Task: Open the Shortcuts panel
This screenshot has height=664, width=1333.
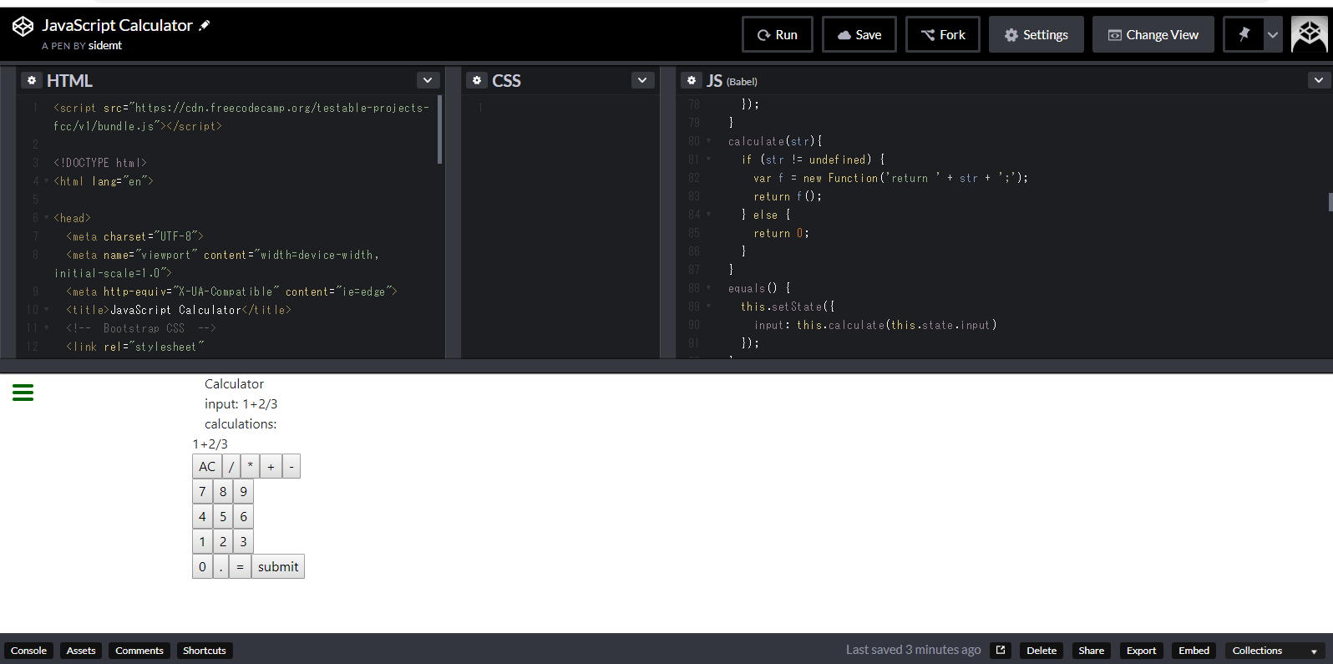Action: (205, 651)
